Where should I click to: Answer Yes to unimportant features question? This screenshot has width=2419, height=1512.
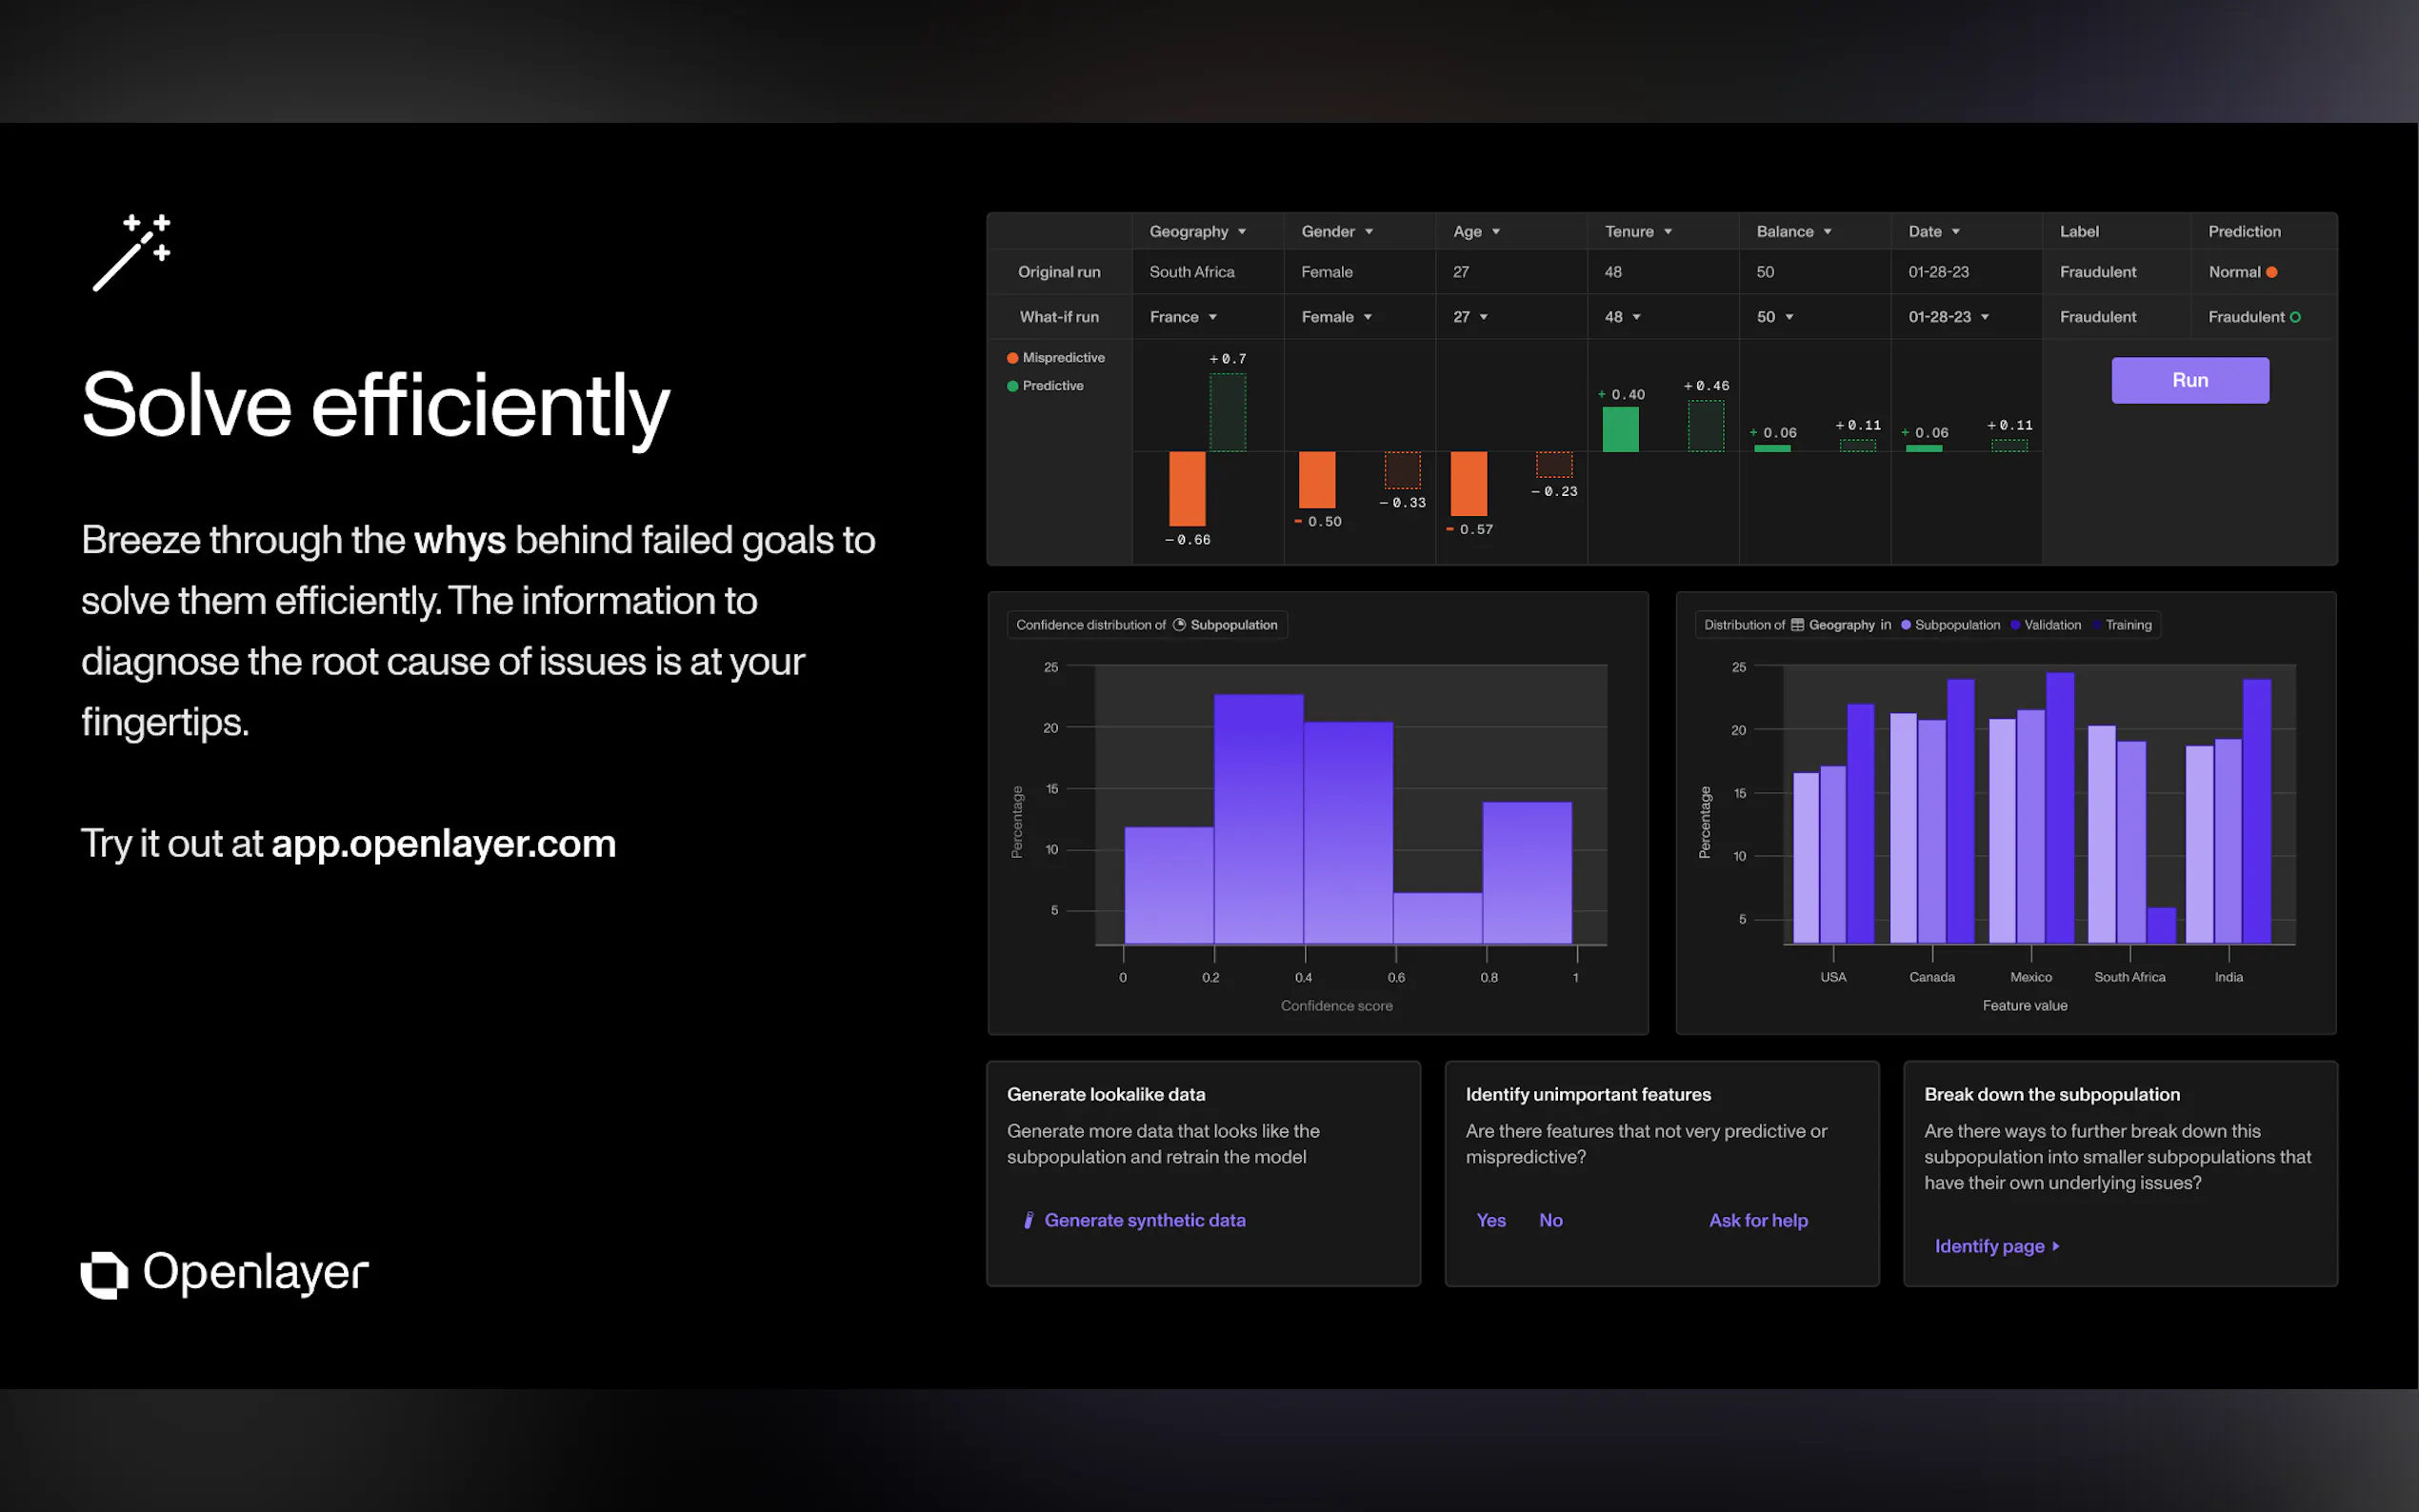[x=1490, y=1220]
